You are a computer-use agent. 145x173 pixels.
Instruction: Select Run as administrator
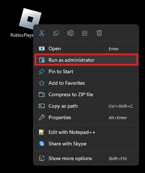pyautogui.click(x=86, y=60)
